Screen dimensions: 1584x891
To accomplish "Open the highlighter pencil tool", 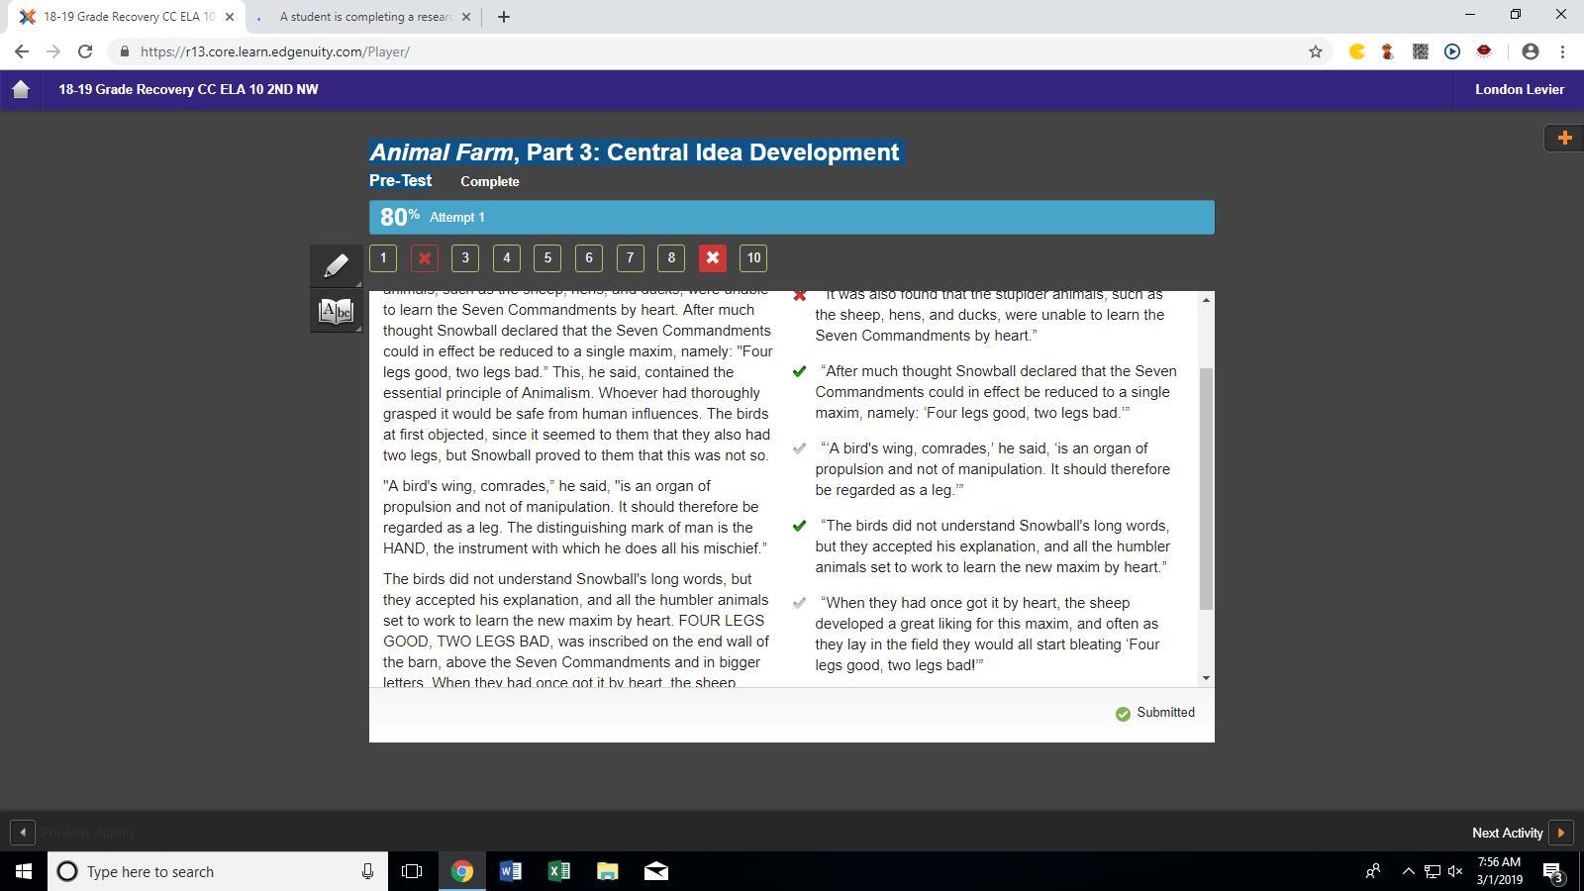I will 336,265.
